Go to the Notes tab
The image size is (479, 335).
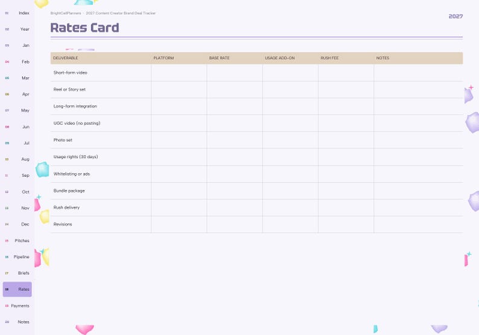(17, 322)
